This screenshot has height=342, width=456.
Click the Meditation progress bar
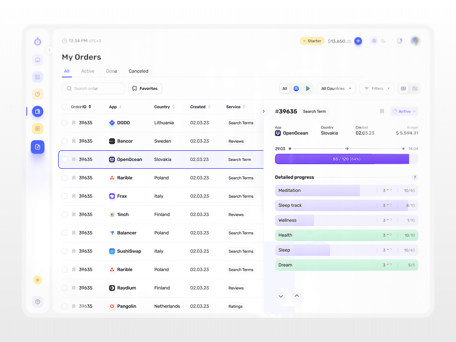(347, 190)
